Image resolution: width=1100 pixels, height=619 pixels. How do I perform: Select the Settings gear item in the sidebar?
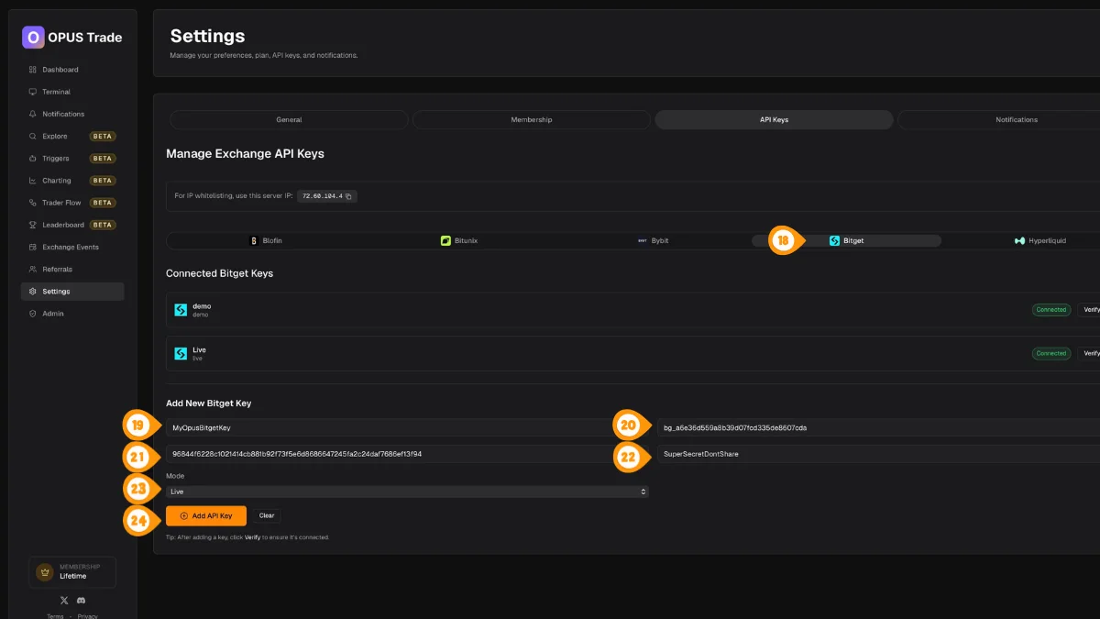pos(72,292)
